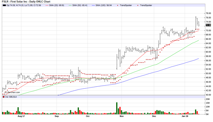Image resolution: width=213 pixels, height=122 pixels.
Task: Click the 78.00 price axis label
Action: (208, 13)
